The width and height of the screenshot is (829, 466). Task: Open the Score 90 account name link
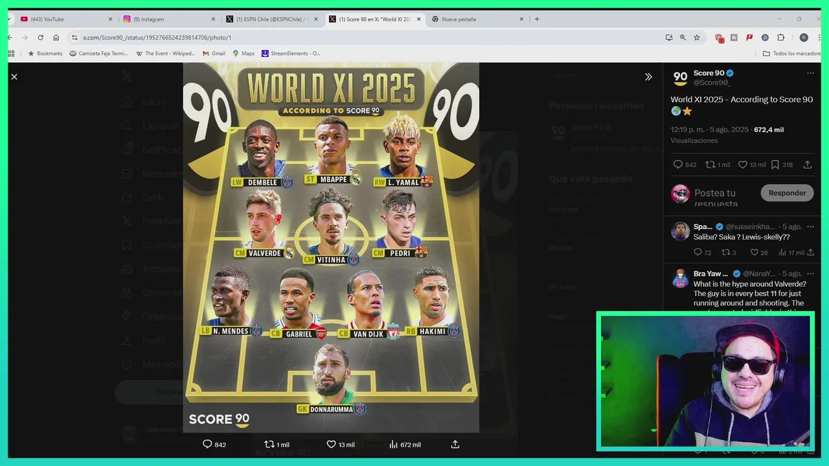pyautogui.click(x=709, y=73)
